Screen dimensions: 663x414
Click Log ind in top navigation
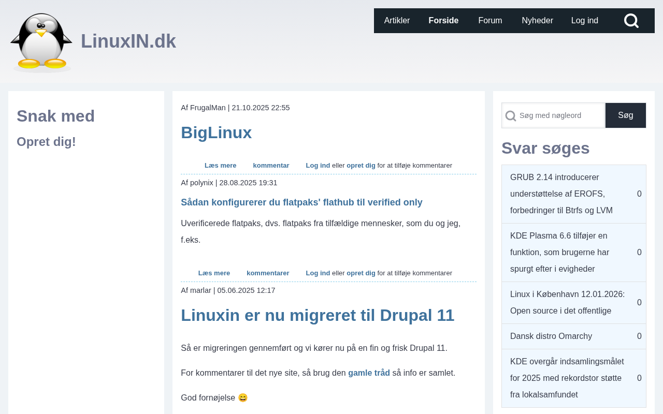[584, 21]
